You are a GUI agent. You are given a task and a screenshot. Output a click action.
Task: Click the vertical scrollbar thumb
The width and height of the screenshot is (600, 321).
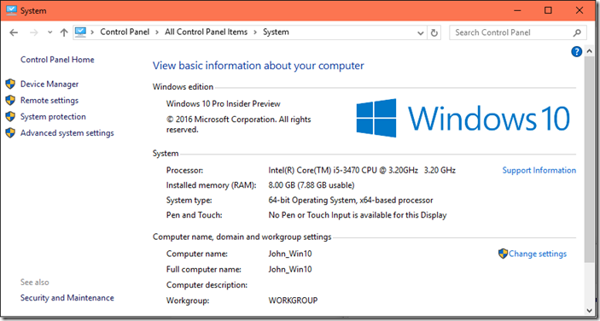(589, 159)
